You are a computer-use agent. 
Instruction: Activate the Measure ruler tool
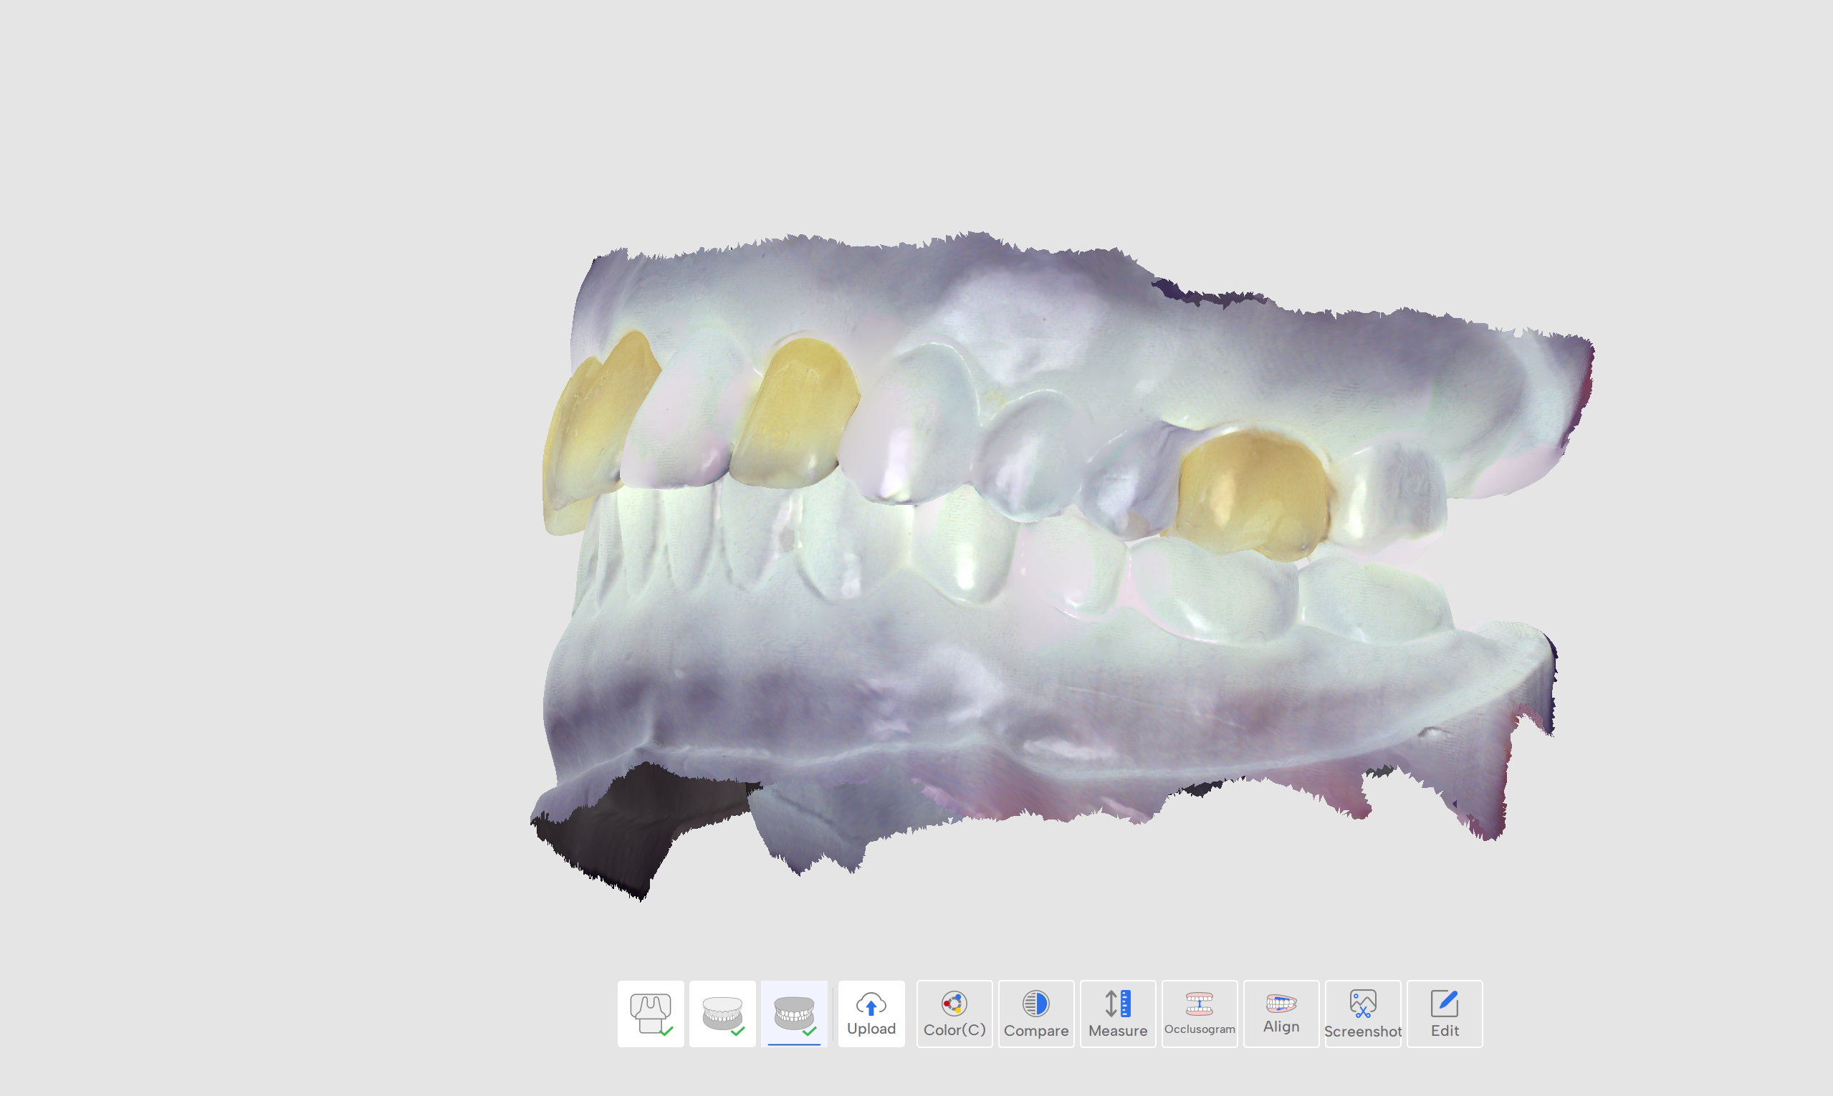pos(1118,1014)
